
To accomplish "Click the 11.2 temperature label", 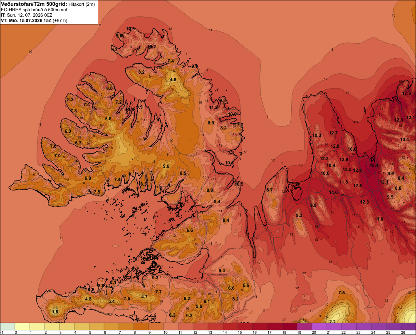I will [213, 107].
